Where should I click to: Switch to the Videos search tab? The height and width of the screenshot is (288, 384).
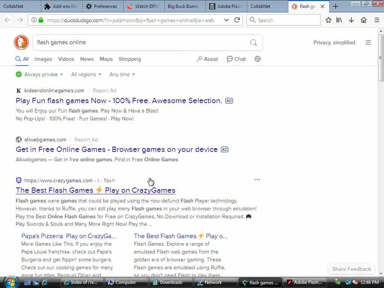(66, 59)
